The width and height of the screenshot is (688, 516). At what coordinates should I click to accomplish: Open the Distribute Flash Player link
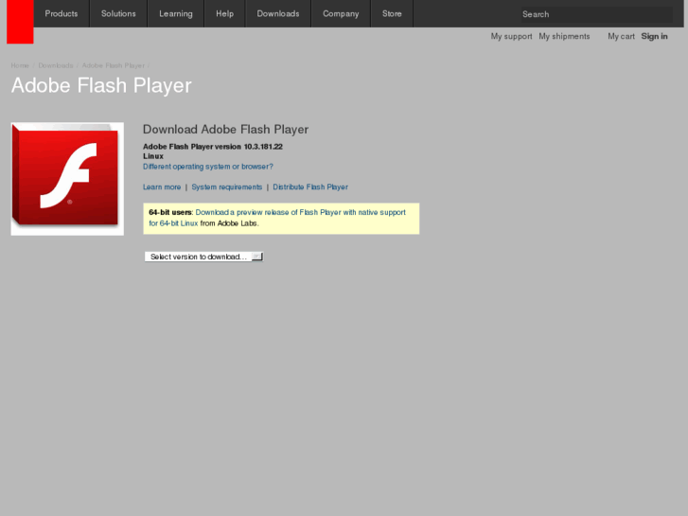310,187
